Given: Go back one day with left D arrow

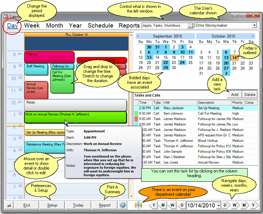Looking at the screenshot, I should click(181, 205).
